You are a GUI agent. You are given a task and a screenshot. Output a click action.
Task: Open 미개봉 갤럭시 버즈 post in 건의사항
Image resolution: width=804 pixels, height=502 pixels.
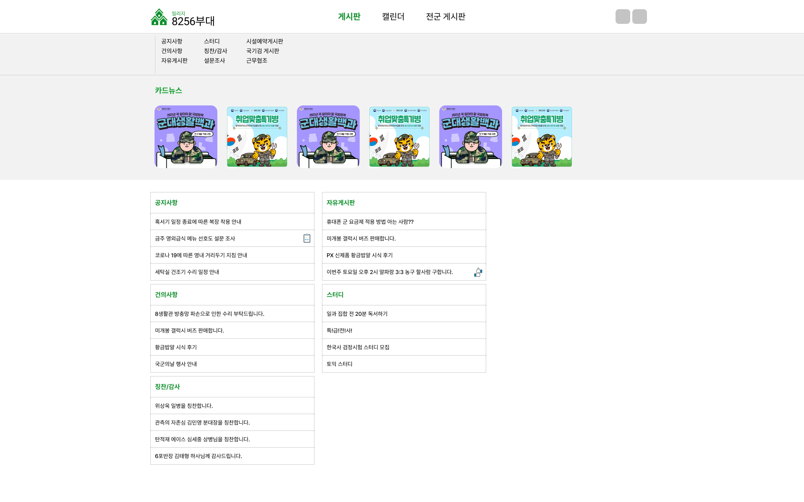(232, 330)
